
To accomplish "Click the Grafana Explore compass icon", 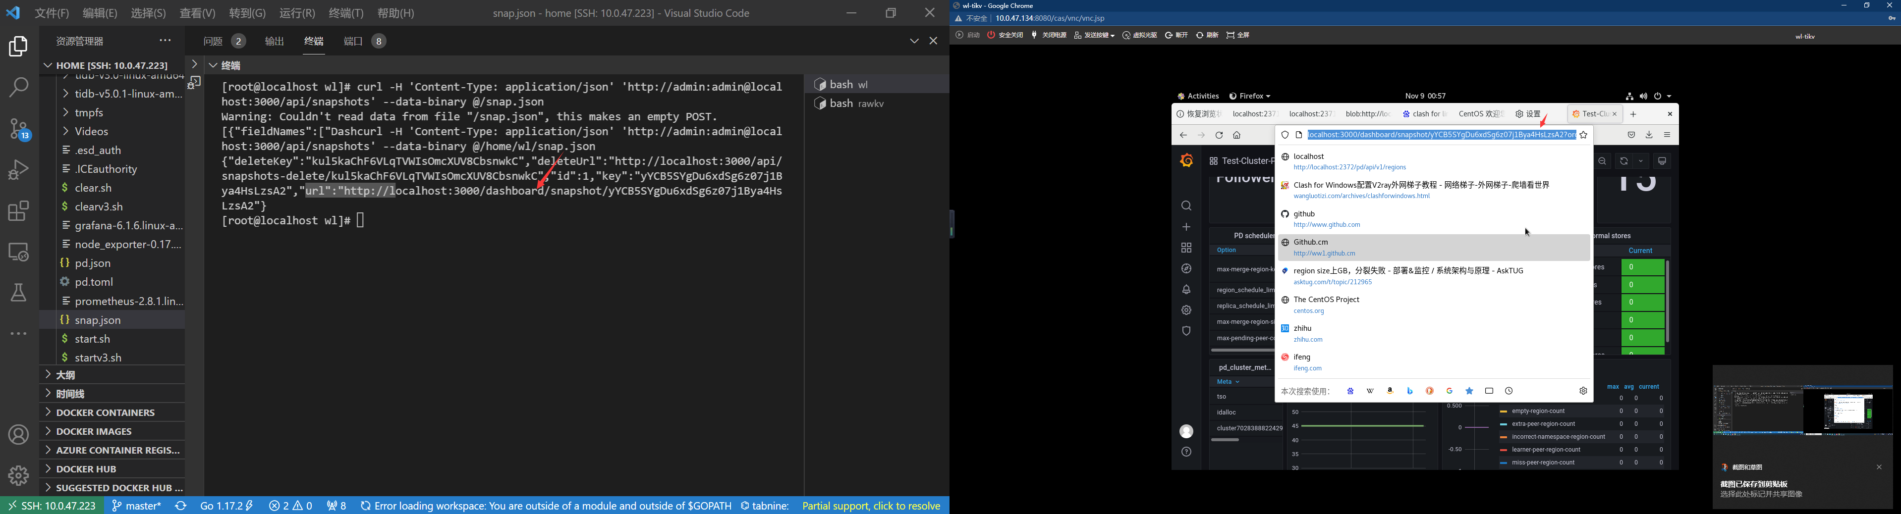I will click(x=1187, y=269).
